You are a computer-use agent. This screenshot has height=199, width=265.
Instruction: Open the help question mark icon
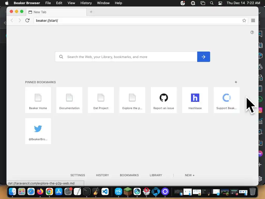pyautogui.click(x=252, y=32)
